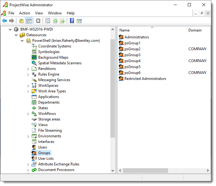Toggle the Show/Hide Console Tree button
Viewport: 216px width, 186px height.
pos(29,21)
